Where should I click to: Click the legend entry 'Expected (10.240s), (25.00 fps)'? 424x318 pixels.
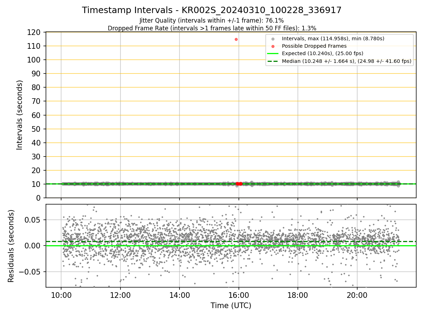pyautogui.click(x=322, y=53)
